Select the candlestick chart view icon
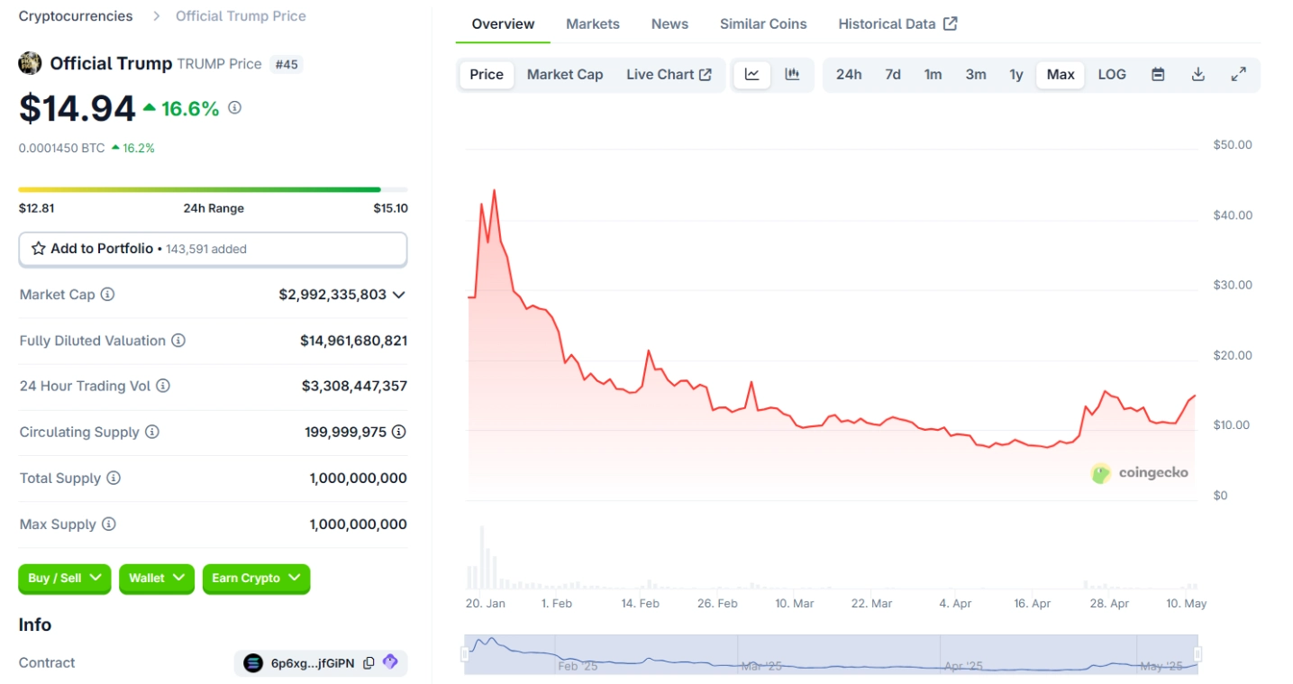This screenshot has height=684, width=1293. click(x=792, y=75)
